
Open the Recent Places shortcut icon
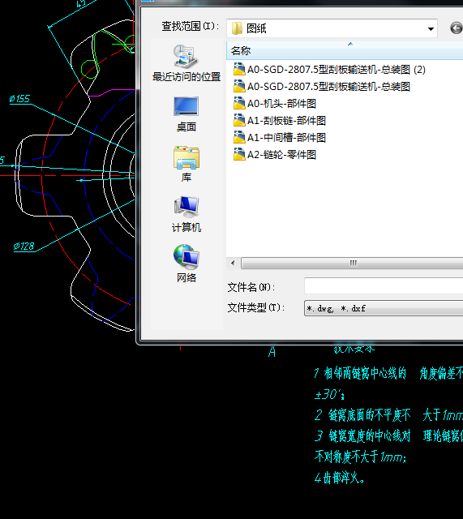point(186,56)
